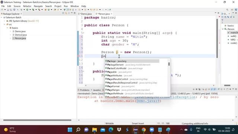Click the New file toolbar icon
Image resolution: width=238 pixels, height=134 pixels.
[x=2, y=10]
